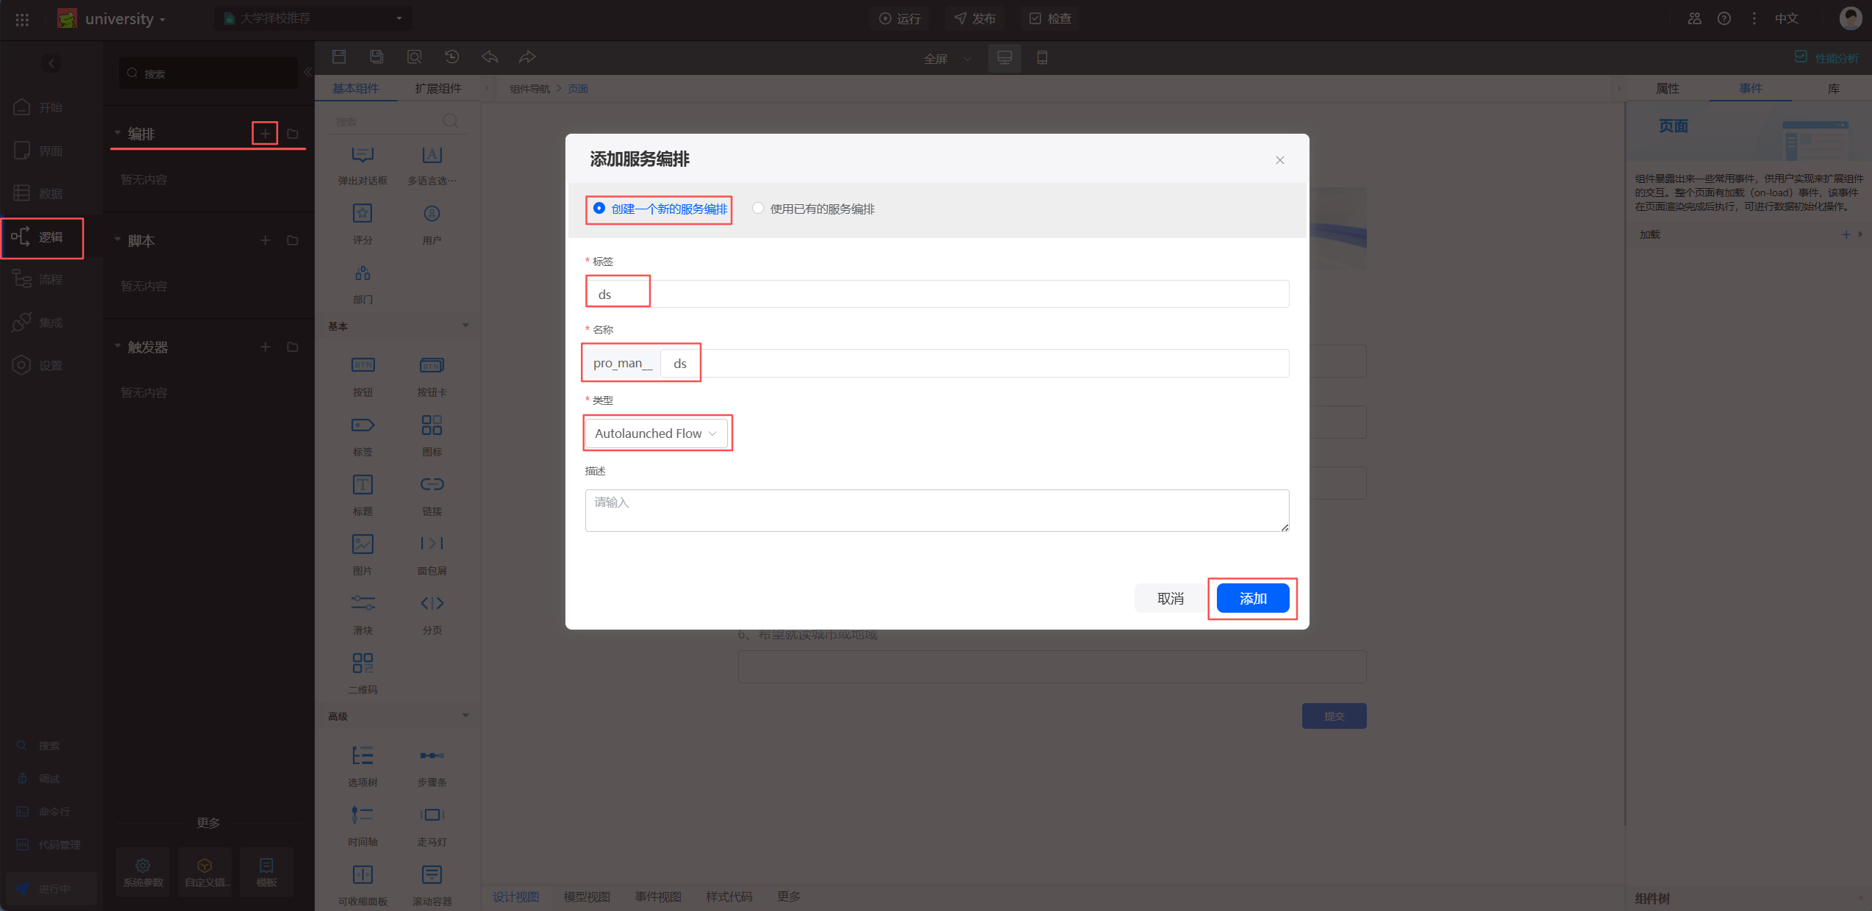Click the 添加 button

click(x=1252, y=598)
